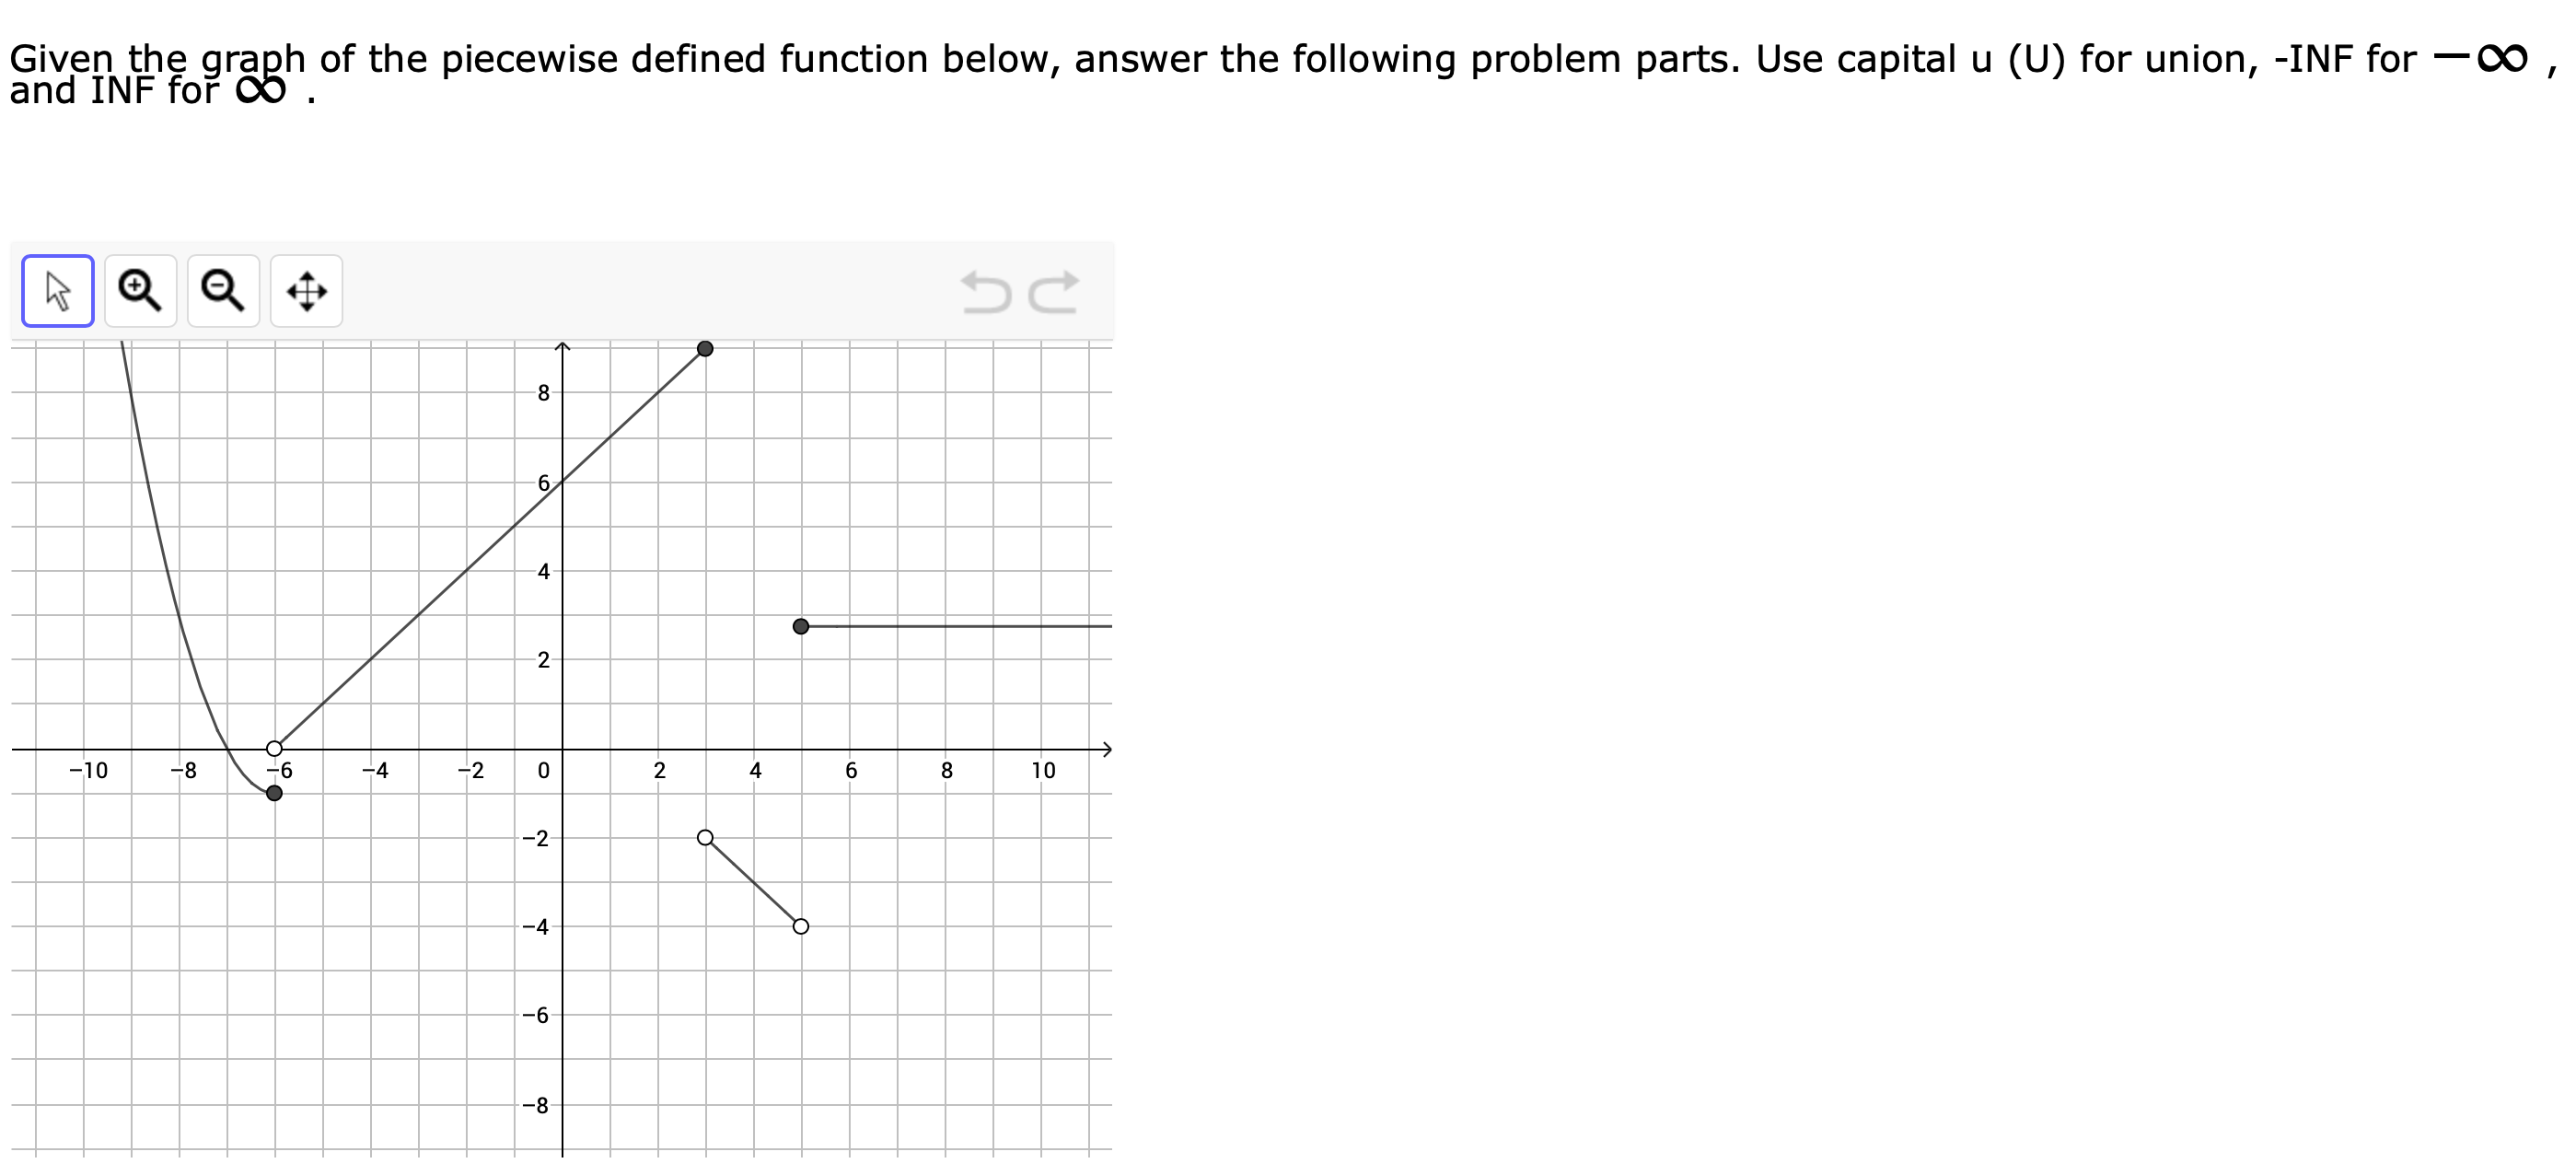Image resolution: width=2576 pixels, height=1175 pixels.
Task: Activate the zoom in magnifier tool
Action: click(139, 290)
